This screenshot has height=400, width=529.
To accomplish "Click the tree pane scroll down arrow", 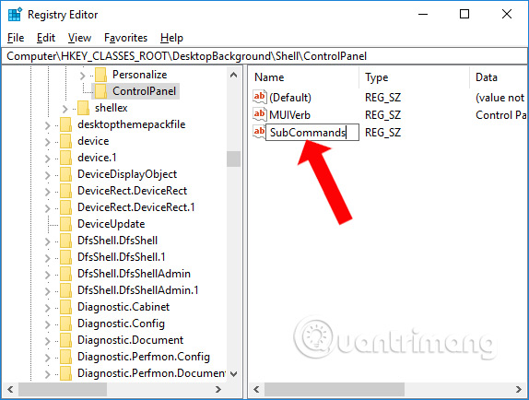I will (x=233, y=373).
